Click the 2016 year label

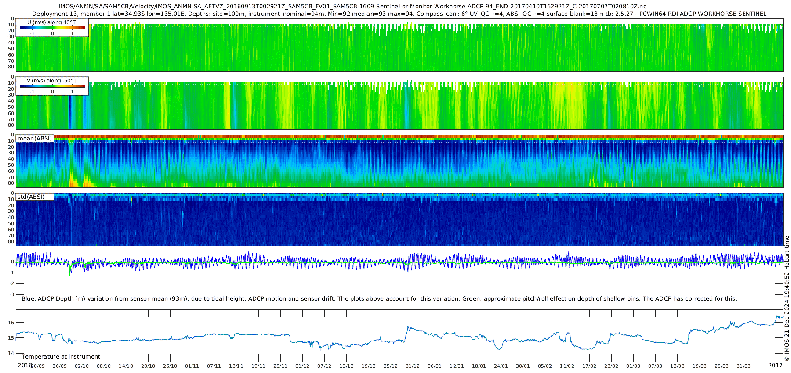25,365
